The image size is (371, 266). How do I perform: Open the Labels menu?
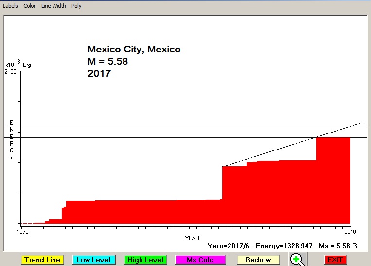(10, 6)
